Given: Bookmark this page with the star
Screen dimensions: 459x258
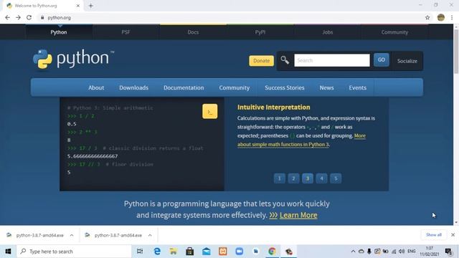Looking at the screenshot, I should point(427,17).
